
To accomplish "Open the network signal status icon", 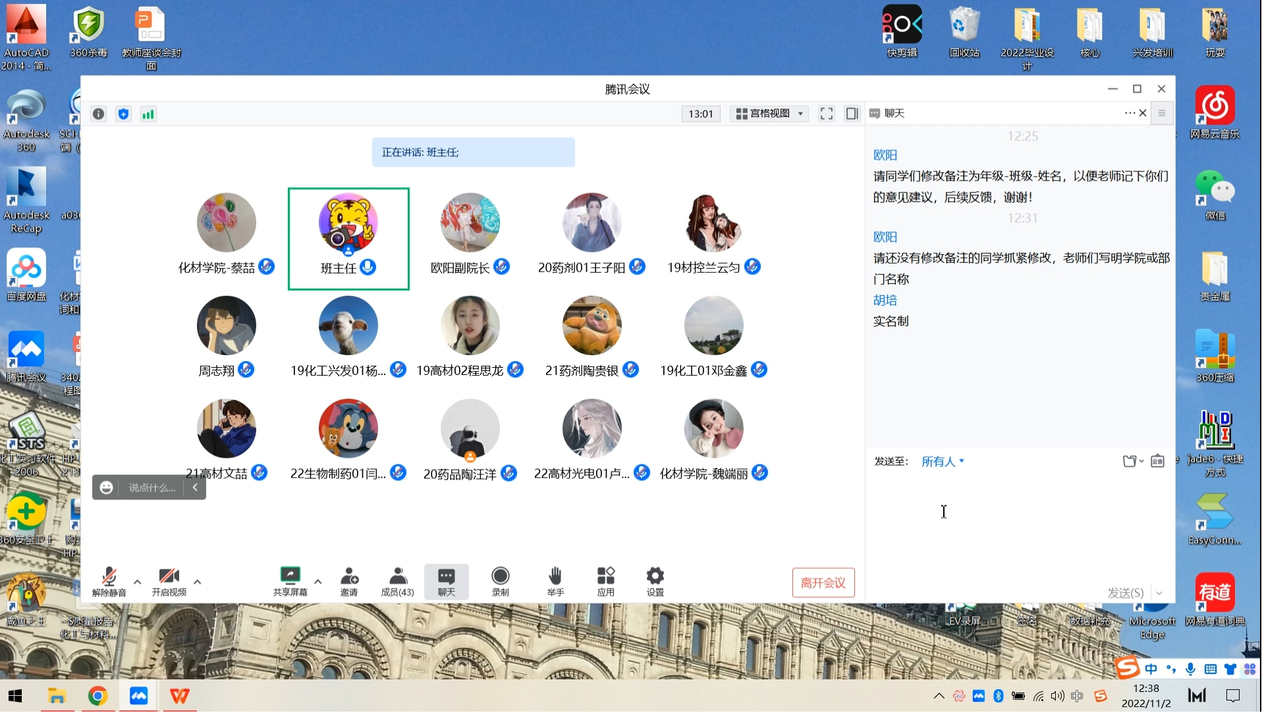I will coord(148,114).
